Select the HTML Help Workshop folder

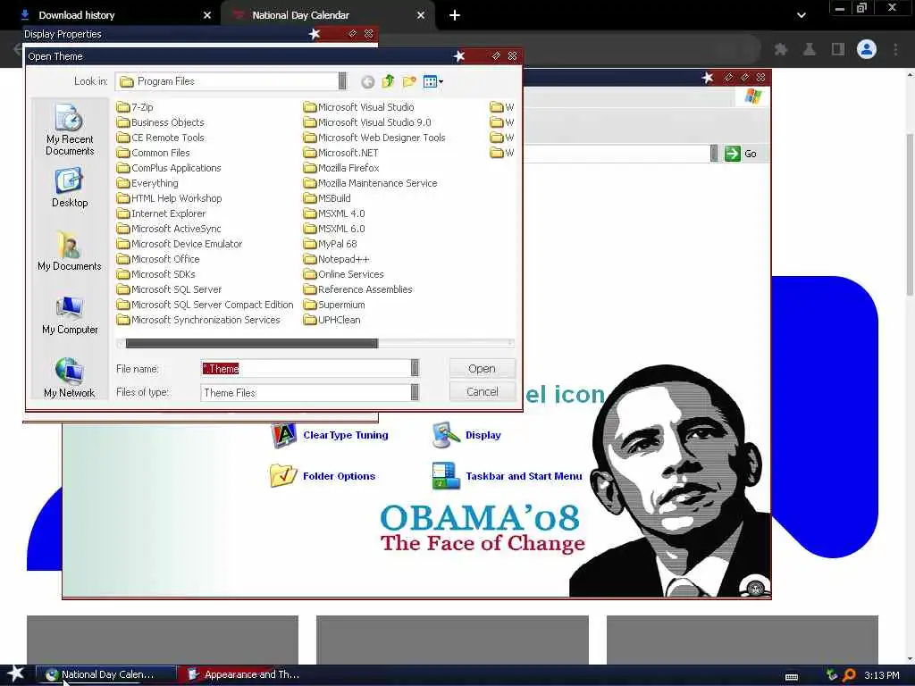(x=169, y=198)
